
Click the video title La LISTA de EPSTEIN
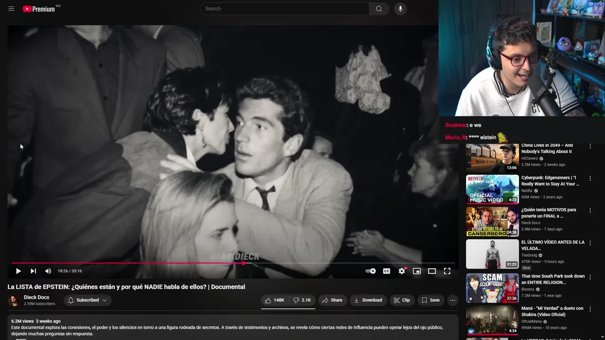tap(126, 287)
